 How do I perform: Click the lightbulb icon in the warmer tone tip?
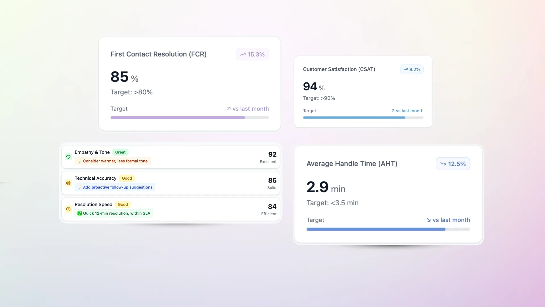pyautogui.click(x=80, y=161)
